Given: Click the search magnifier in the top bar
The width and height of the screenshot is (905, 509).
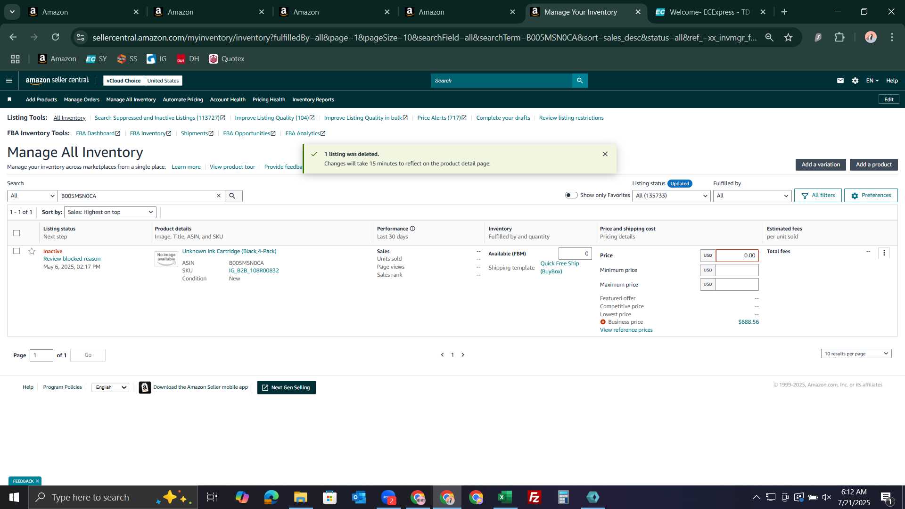Looking at the screenshot, I should tap(580, 81).
